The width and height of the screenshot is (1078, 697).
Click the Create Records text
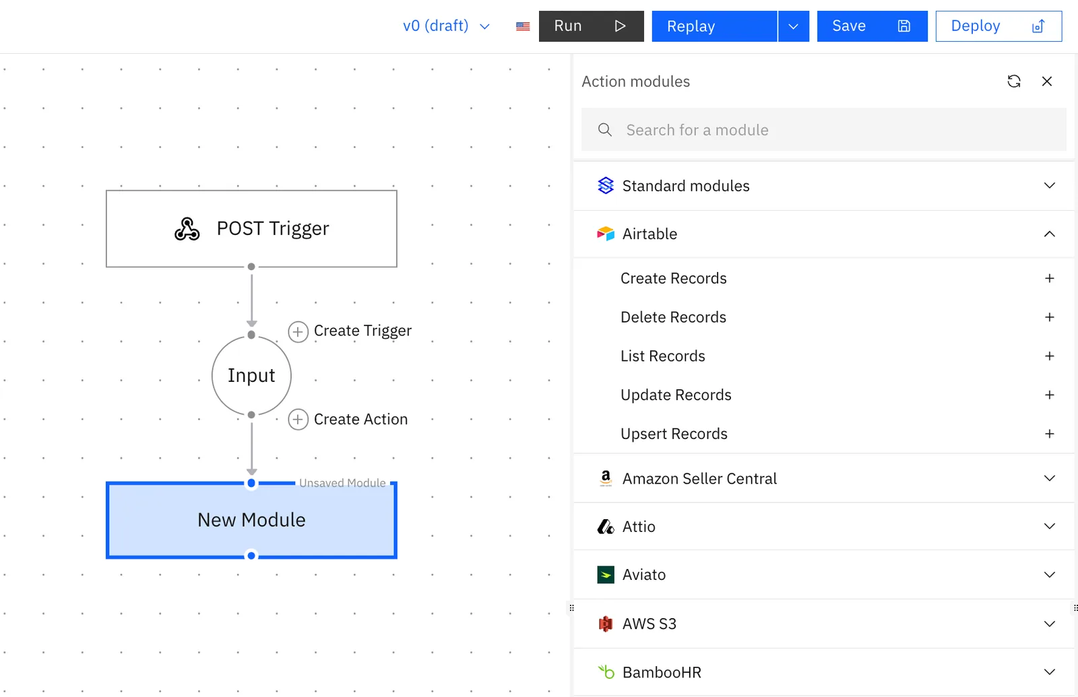point(673,278)
